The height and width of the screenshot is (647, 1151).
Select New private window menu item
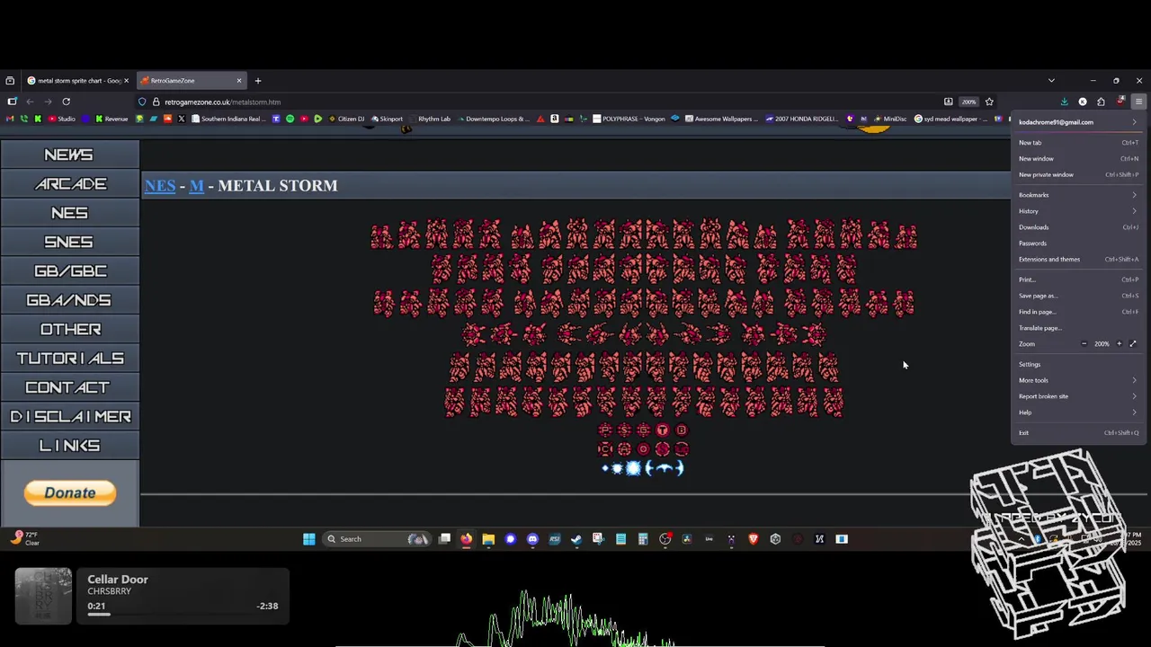coord(1077,175)
